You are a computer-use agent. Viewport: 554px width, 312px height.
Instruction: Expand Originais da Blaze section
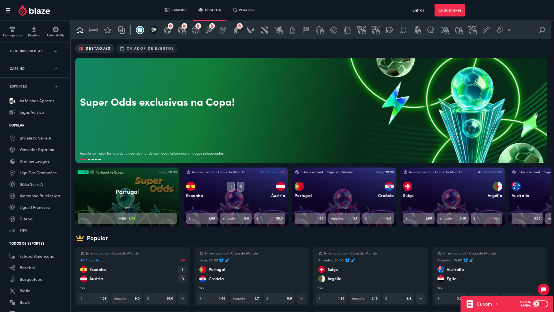click(x=34, y=51)
